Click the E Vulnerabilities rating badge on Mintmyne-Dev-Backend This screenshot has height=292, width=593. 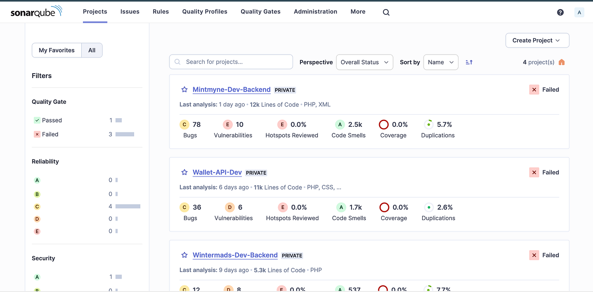(228, 124)
